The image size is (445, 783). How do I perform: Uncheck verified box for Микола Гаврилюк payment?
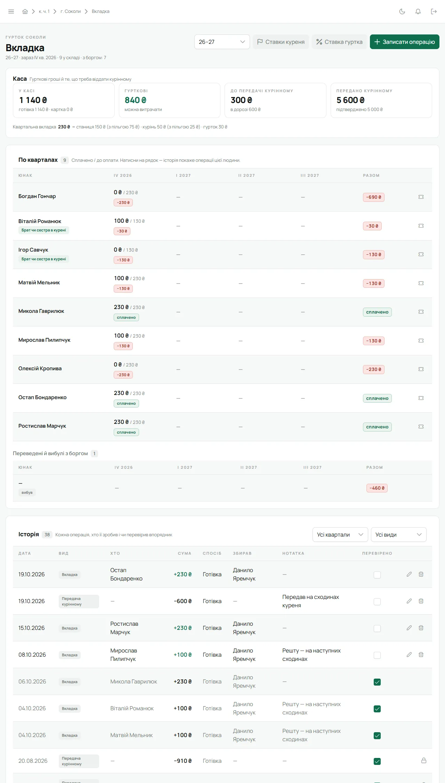377,682
